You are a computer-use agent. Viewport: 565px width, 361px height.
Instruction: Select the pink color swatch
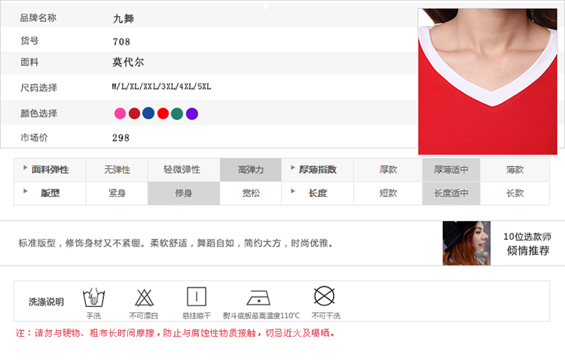click(x=120, y=114)
